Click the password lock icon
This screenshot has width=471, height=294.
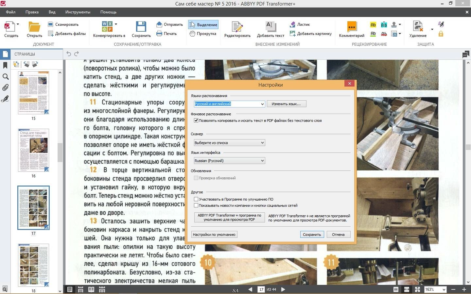tap(441, 34)
